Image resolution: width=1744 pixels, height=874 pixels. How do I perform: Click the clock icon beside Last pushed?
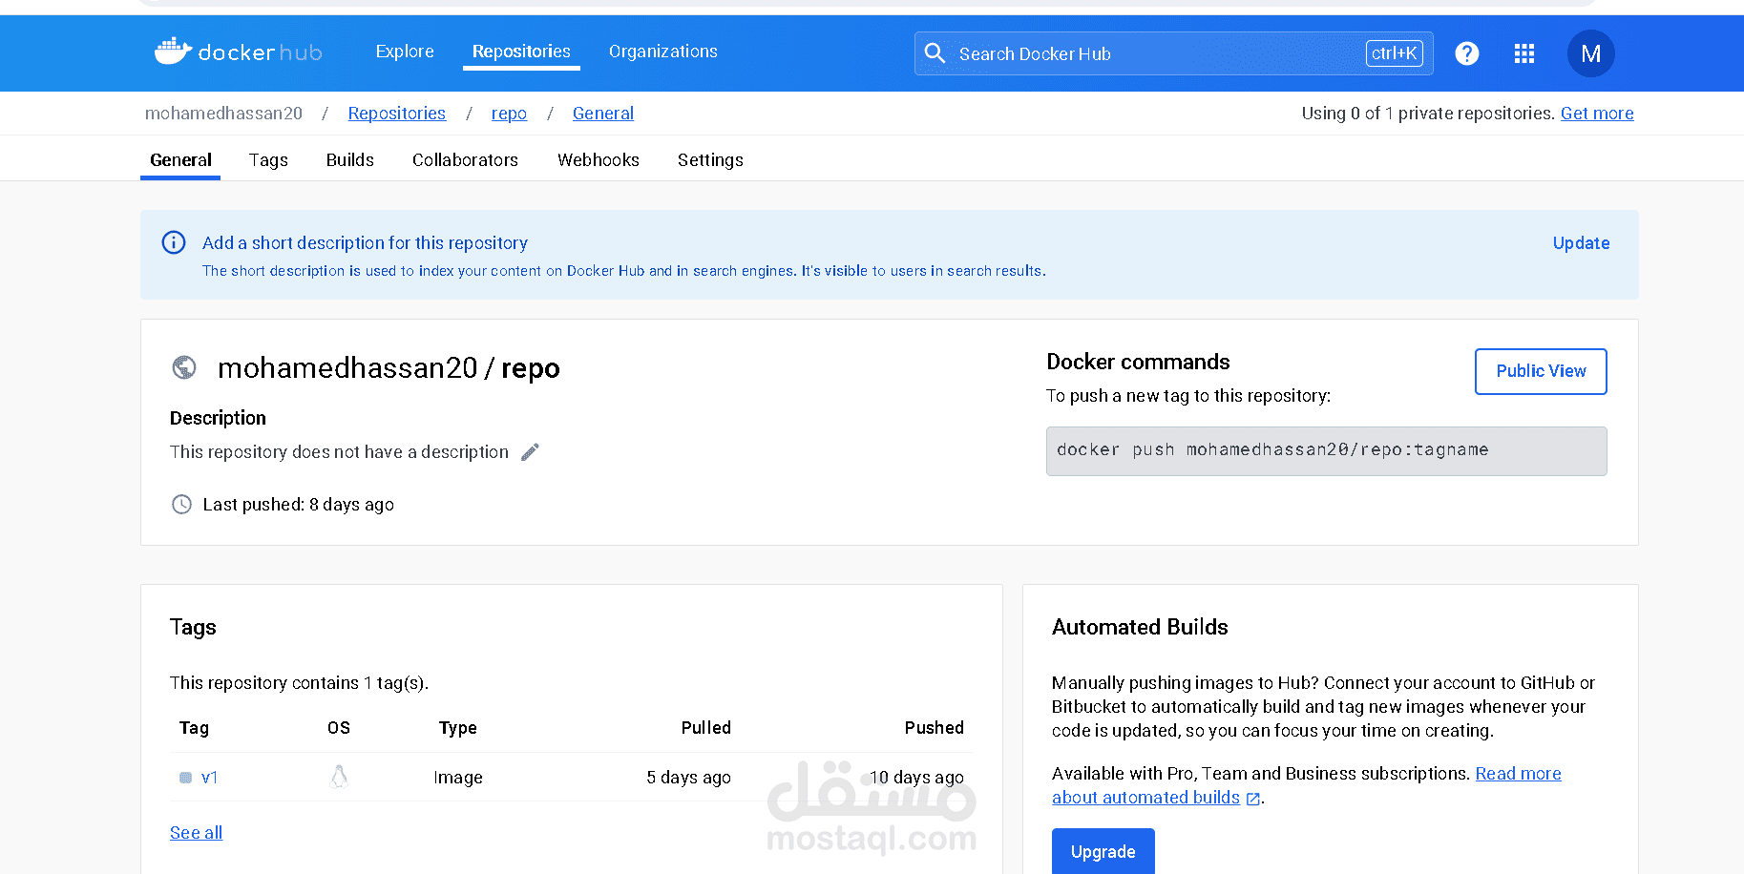(x=181, y=504)
